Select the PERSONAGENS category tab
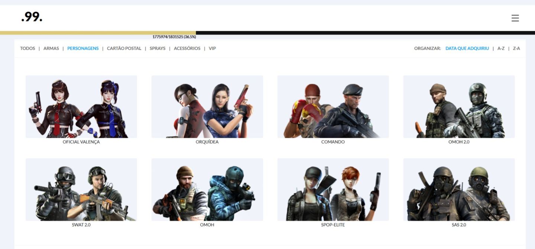Viewport: 535px width, 249px height. click(83, 49)
